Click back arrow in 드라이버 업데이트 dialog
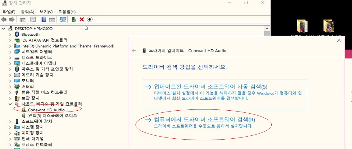The image size is (352, 149). (x=134, y=51)
